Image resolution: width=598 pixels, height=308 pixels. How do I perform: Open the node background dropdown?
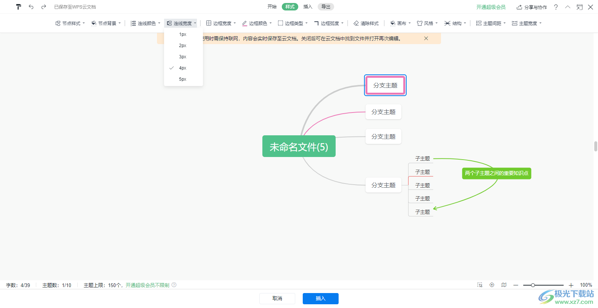point(106,23)
